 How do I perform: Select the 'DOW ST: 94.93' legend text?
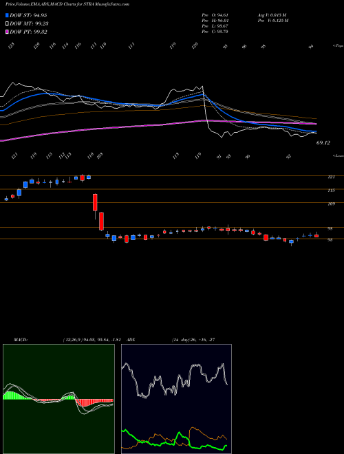(28, 15)
